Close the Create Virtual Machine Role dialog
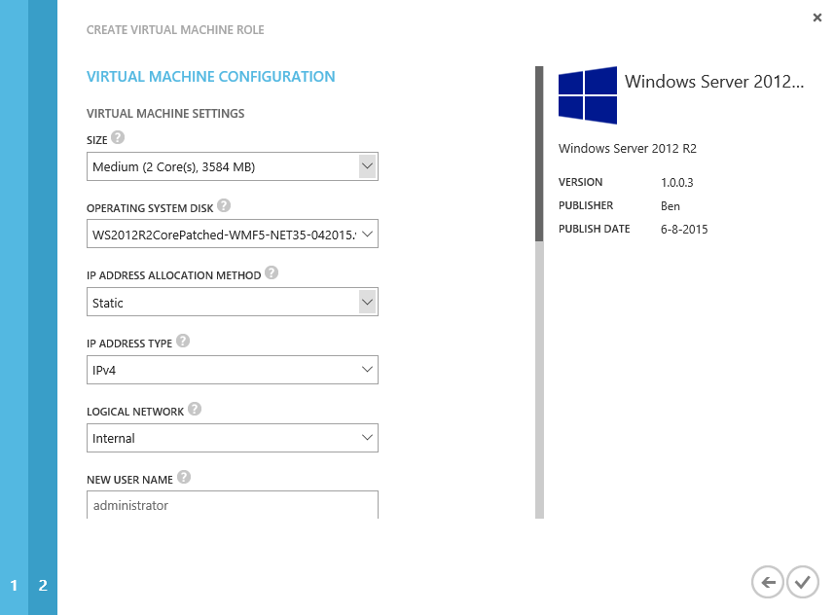 click(817, 18)
